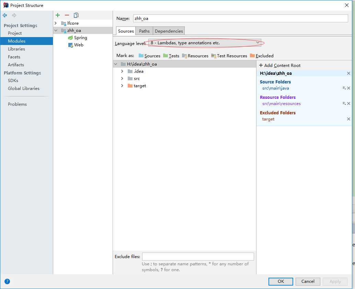Image resolution: width=355 pixels, height=289 pixels.
Task: Click the Apply button
Action: pos(335,281)
